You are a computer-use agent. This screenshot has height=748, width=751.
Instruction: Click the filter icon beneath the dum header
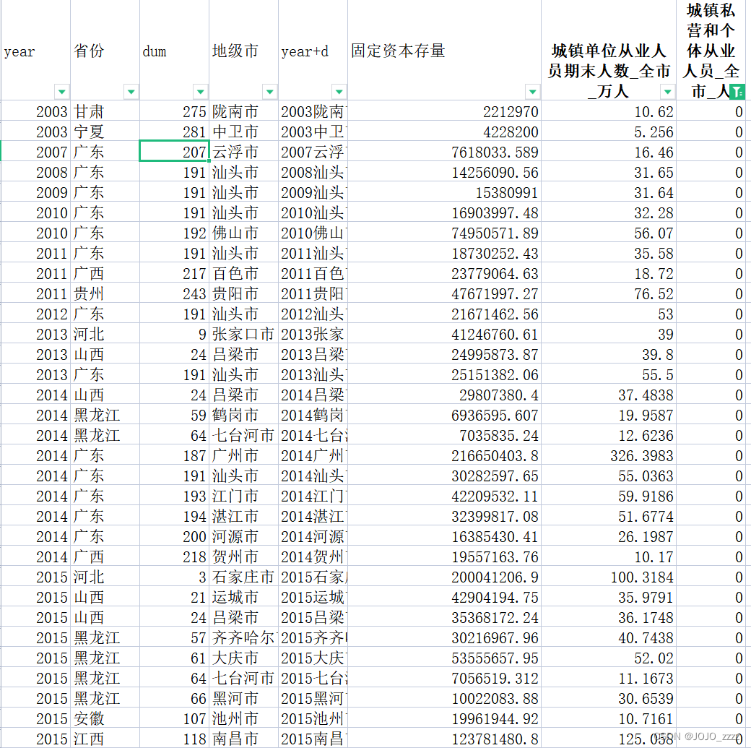200,92
